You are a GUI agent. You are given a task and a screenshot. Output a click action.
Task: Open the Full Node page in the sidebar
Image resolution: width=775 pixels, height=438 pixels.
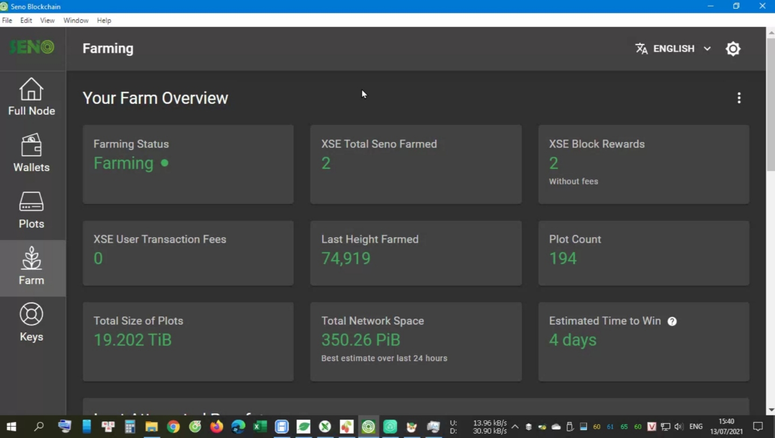32,97
